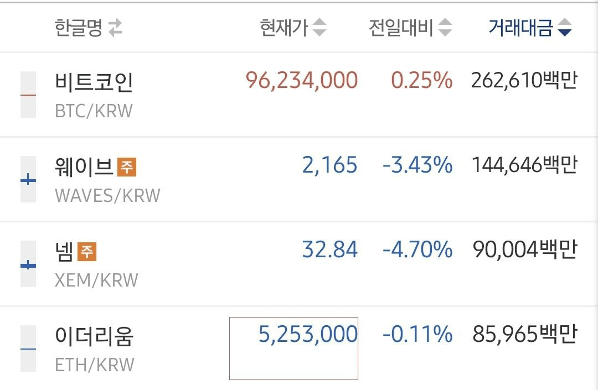Click the Bitcoin price 96,234,000
This screenshot has height=390, width=598.
[x=302, y=80]
